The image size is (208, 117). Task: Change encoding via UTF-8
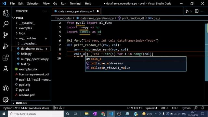tap(164, 108)
